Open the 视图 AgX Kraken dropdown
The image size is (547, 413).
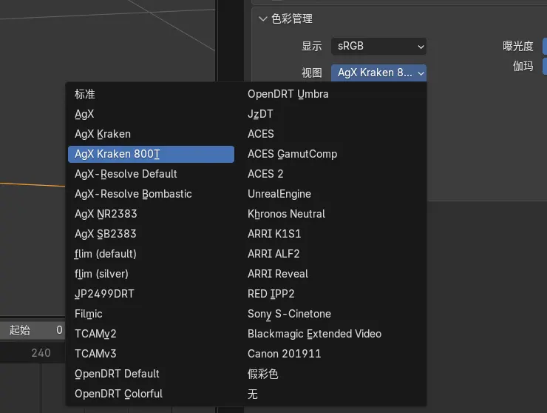coord(378,73)
